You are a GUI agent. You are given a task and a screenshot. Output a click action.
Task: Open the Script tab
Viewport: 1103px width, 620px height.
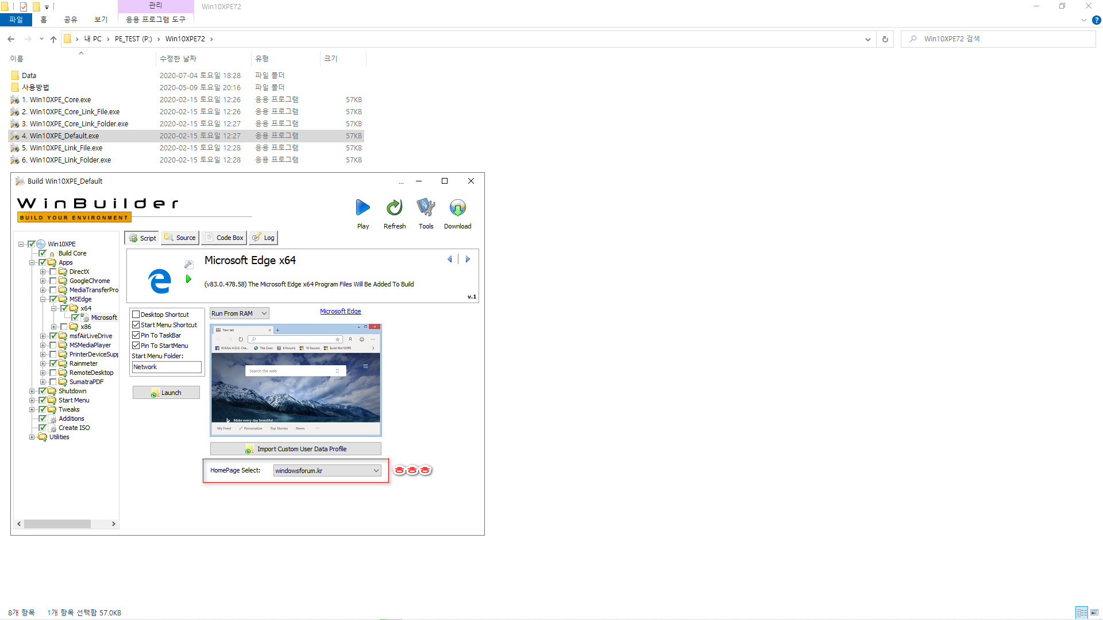(142, 238)
